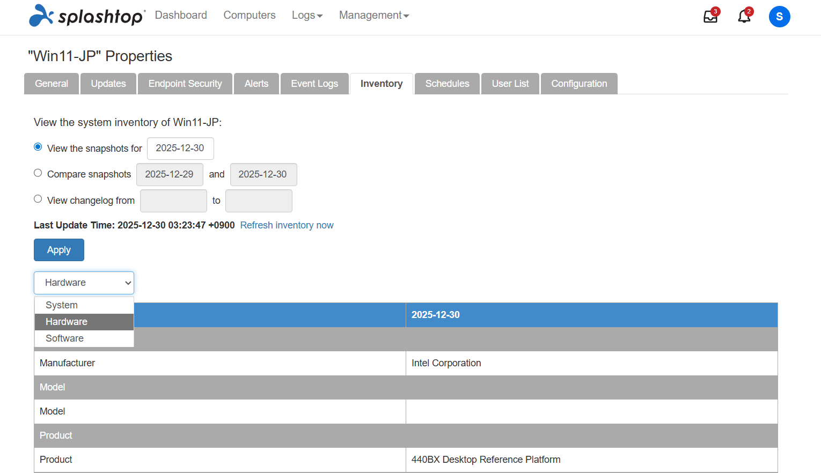This screenshot has width=821, height=473.
Task: Open the Endpoint Security tab
Action: (185, 84)
